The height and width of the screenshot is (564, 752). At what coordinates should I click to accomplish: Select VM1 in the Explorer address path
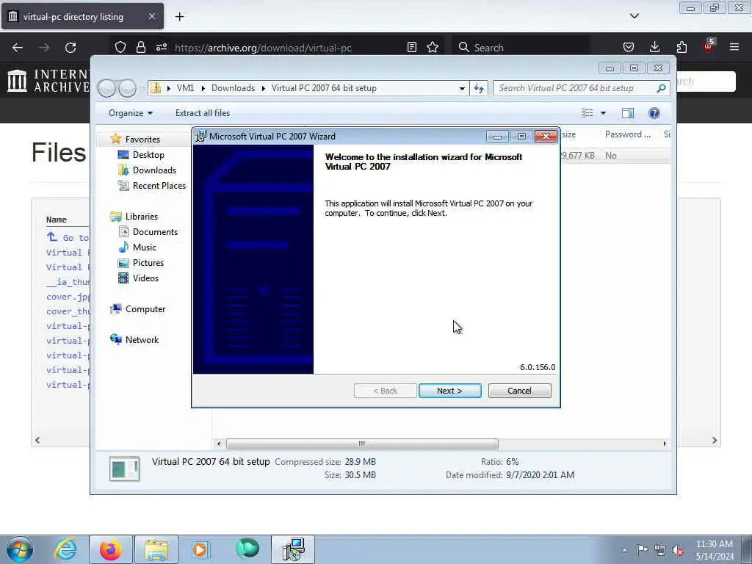[x=185, y=88]
